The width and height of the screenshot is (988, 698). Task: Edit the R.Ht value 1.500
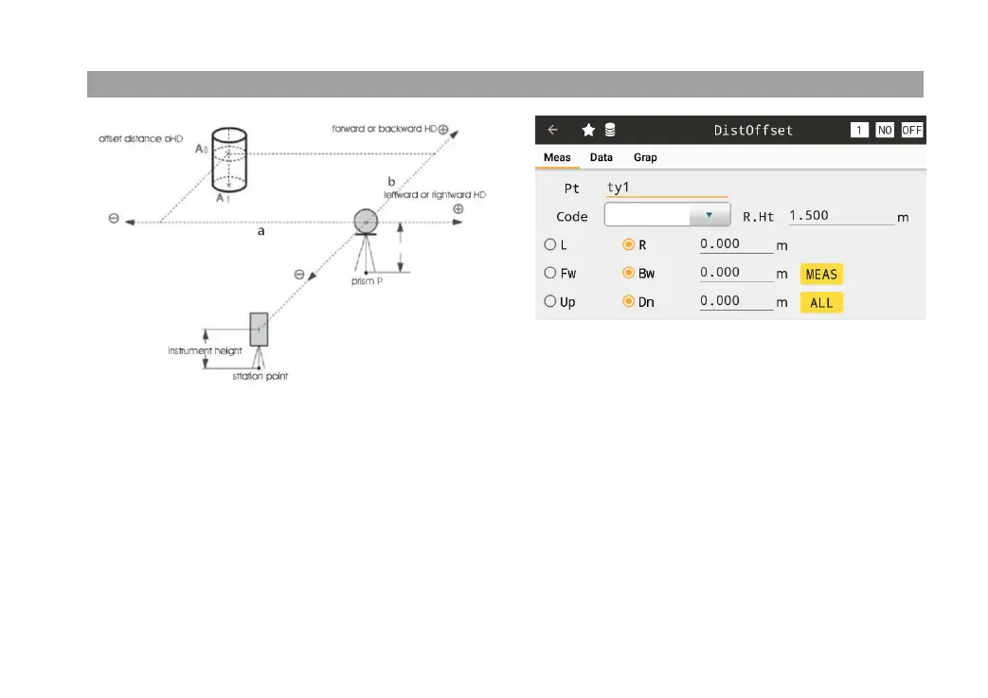[x=841, y=216]
